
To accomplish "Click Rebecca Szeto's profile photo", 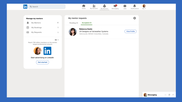I will coord(73,32).
